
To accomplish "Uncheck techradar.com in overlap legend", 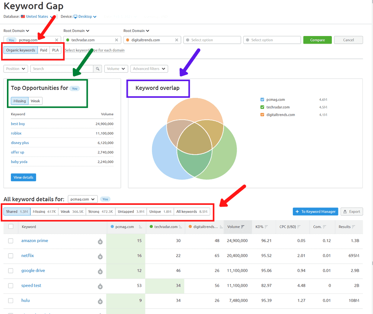I will coord(262,107).
